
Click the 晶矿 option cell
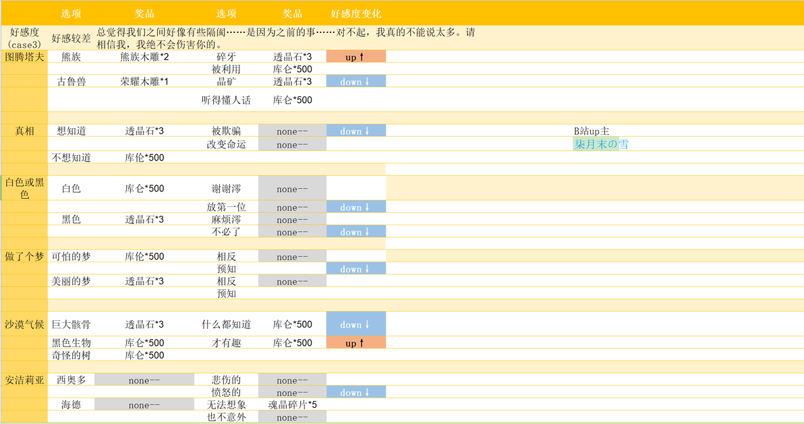click(x=226, y=81)
